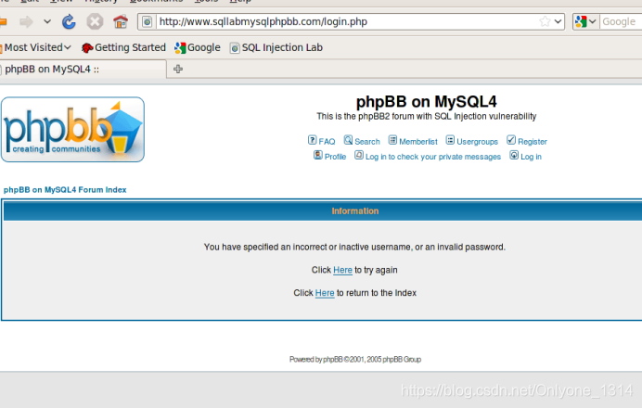Image resolution: width=642 pixels, height=408 pixels.
Task: Open the Log in link
Action: 531,157
